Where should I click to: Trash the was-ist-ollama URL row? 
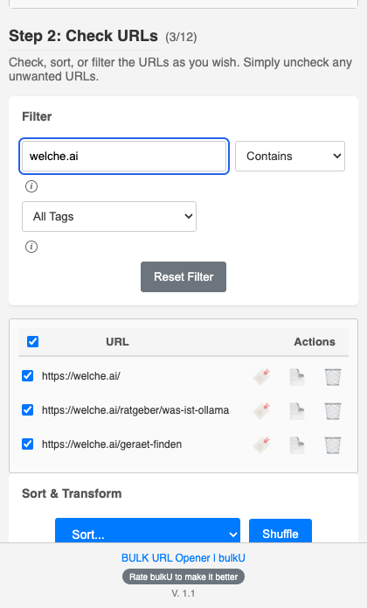(x=333, y=410)
